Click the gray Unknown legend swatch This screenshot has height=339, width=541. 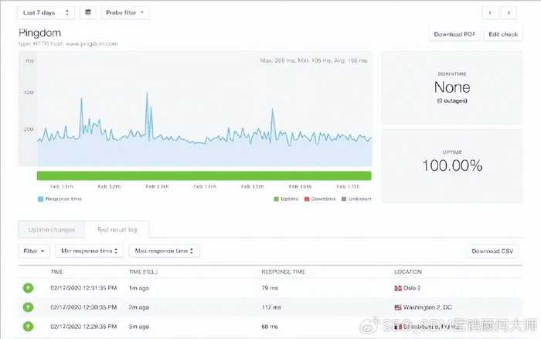click(x=344, y=199)
